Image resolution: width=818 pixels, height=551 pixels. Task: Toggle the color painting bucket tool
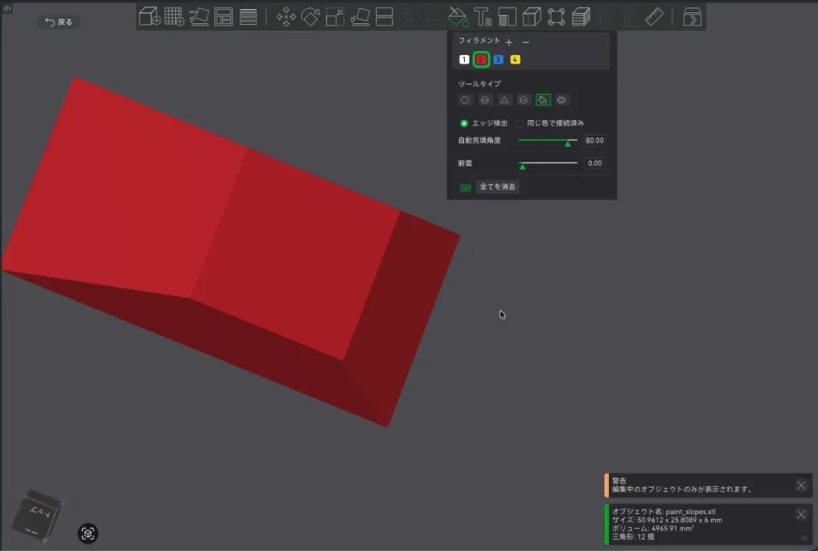click(x=458, y=17)
